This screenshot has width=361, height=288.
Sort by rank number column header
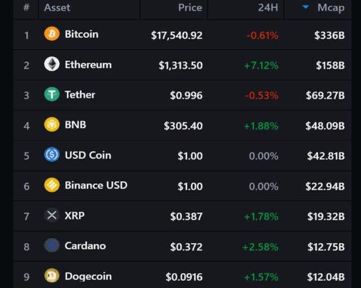click(x=27, y=7)
